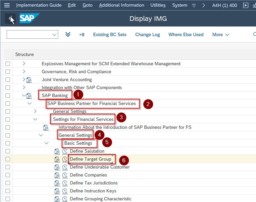The height and width of the screenshot is (202, 256).
Task: Open documentation icon for Define Grouping Characteristic
Action: 57,199
